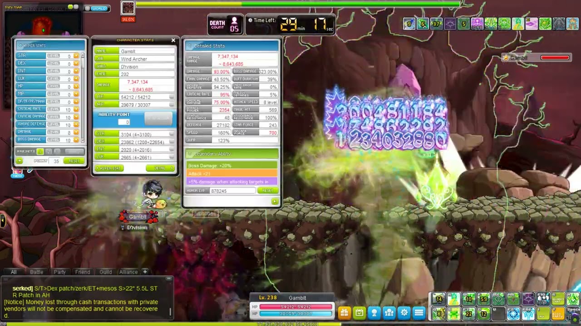Image resolution: width=581 pixels, height=326 pixels.
Task: Use the quick slot skill showing 22
Action: 468,314
